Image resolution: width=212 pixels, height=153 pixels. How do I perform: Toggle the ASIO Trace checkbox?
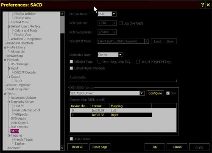coord(72,139)
